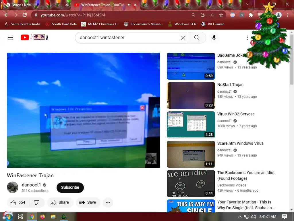Reload the YouTube page
The height and width of the screenshot is (221, 294).
tap(25, 15)
